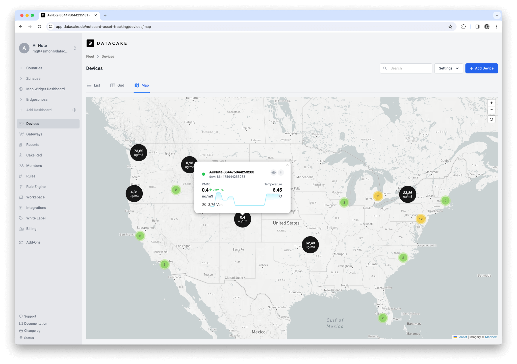
Task: Close the AirNote device popup
Action: (287, 165)
